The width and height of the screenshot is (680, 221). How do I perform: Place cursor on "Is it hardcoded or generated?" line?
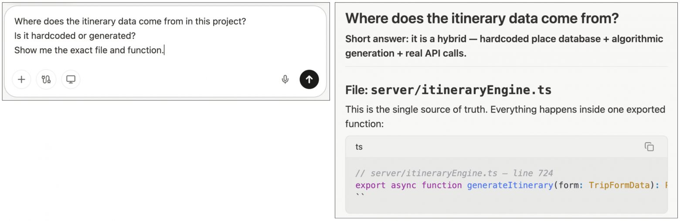click(x=75, y=36)
